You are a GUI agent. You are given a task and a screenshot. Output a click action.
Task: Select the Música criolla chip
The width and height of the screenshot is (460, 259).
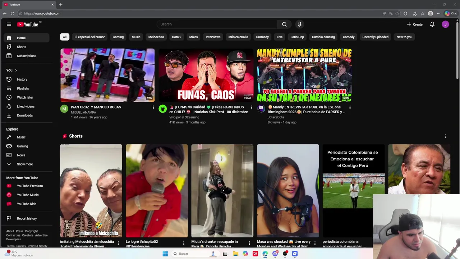[238, 37]
